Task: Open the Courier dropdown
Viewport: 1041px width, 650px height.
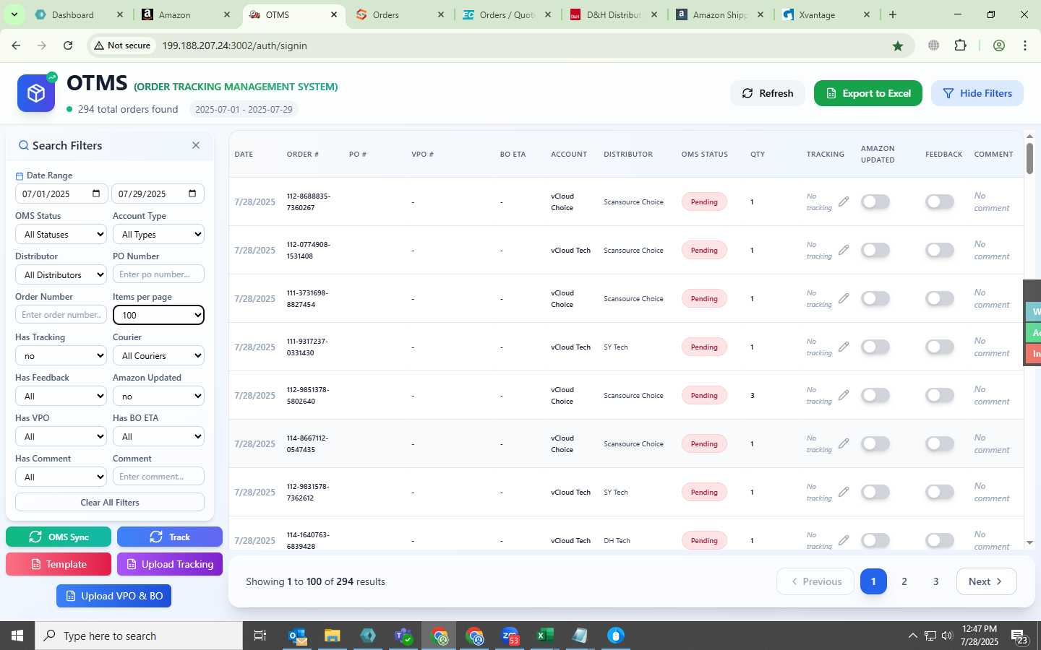Action: 158,355
